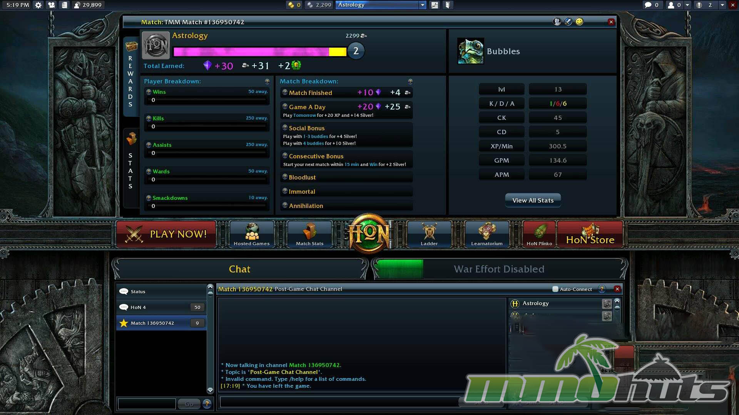Open the dropdown next to notifications count
739x415 pixels.
pyautogui.click(x=722, y=5)
